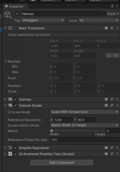The image size is (120, 172).
Task: Select the Inspector tab
Action: (15, 6)
